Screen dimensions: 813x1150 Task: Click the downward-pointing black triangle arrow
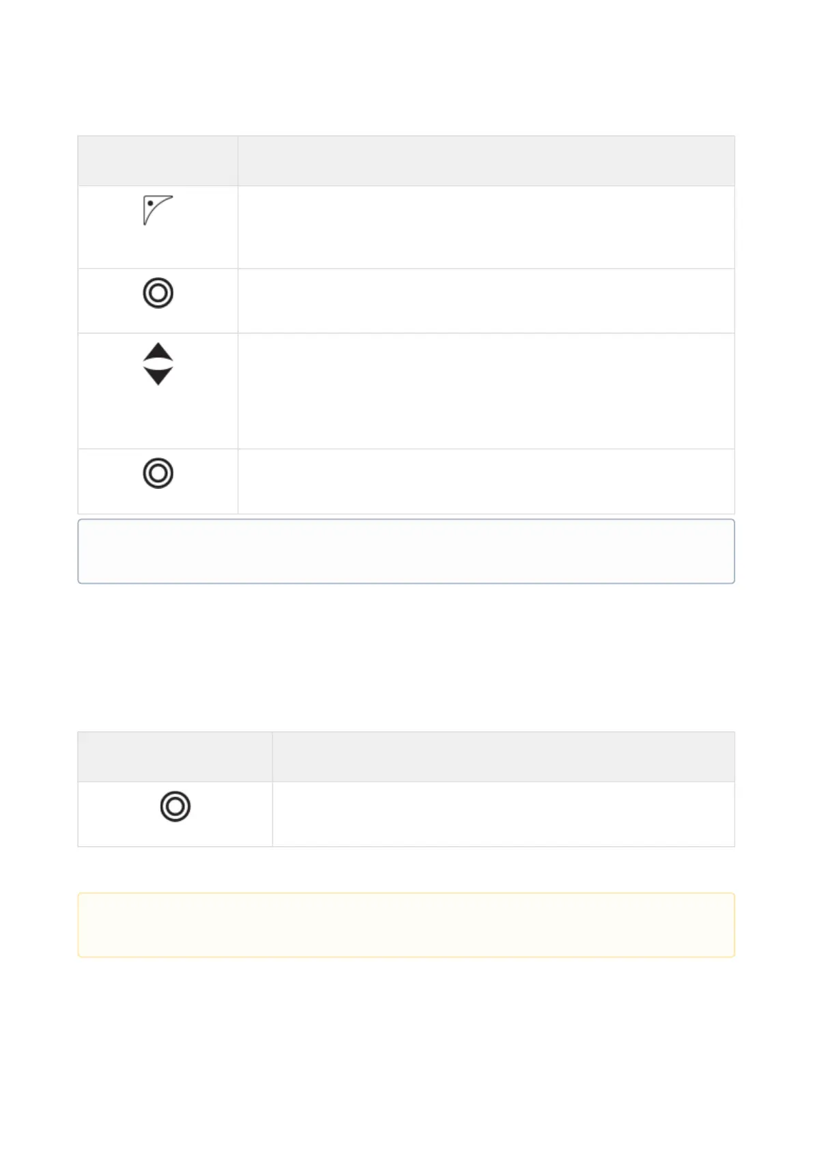158,376
